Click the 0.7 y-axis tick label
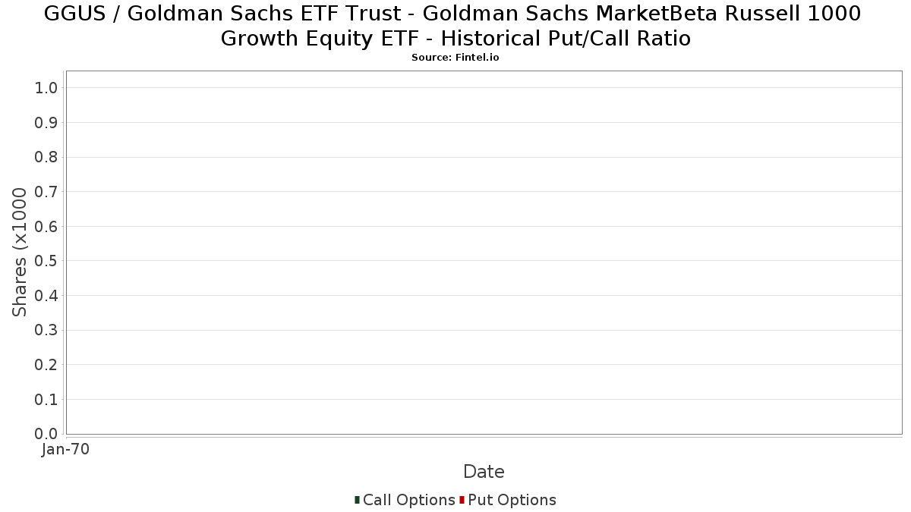Image resolution: width=911 pixels, height=512 pixels. click(46, 192)
